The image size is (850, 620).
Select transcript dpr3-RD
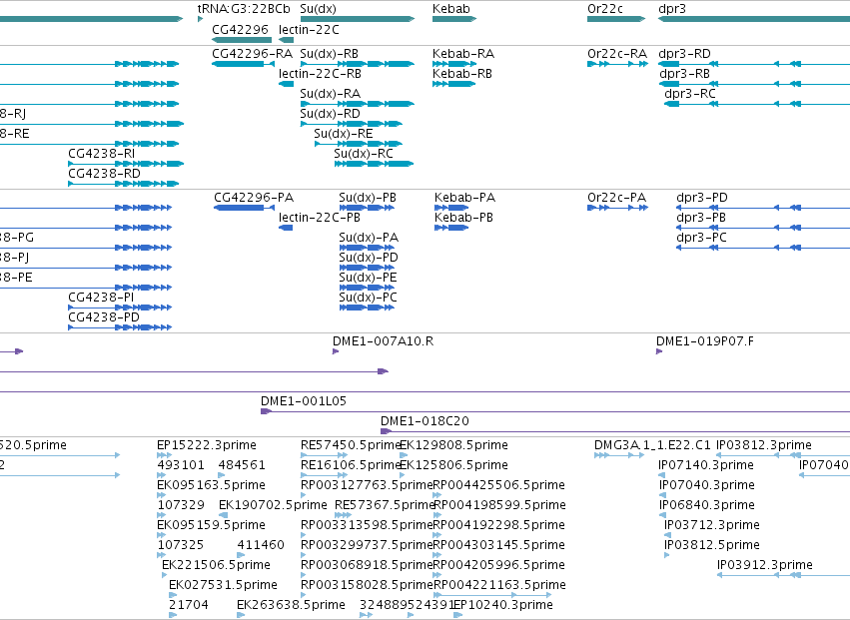[754, 64]
